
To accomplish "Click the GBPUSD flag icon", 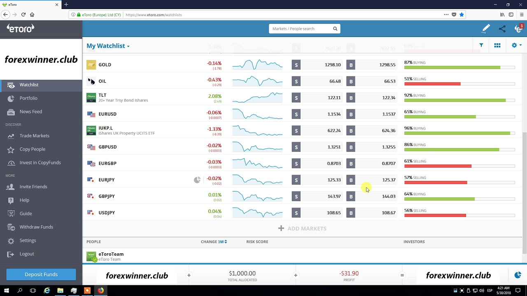I will click(x=91, y=147).
